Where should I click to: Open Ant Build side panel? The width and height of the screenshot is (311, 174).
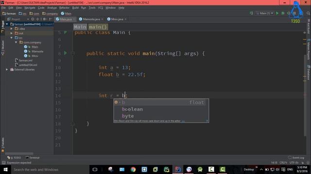[x=309, y=27]
